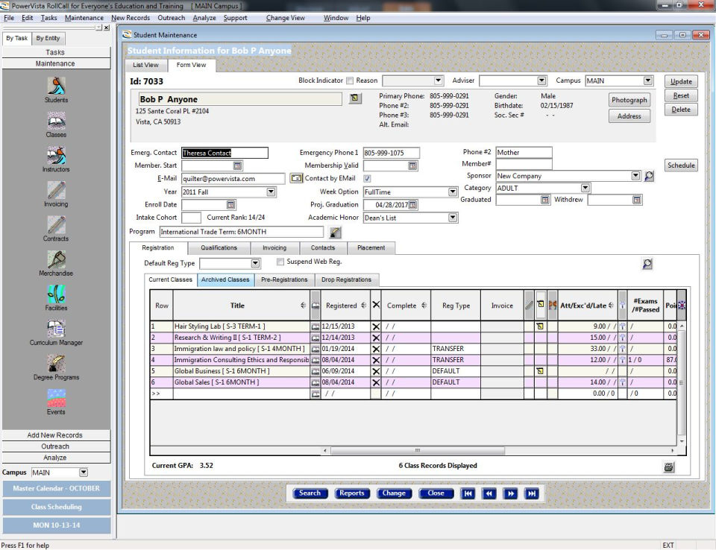Click the Emerg. Contact input field
Screen dimensions: 716x550
(x=224, y=153)
